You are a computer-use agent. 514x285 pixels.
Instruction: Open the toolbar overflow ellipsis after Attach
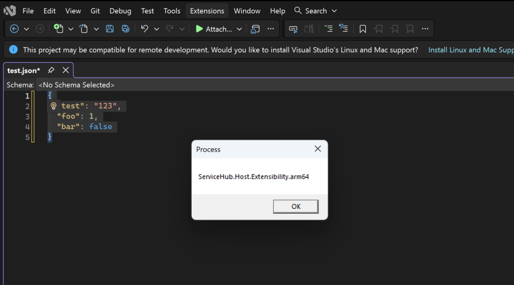270,29
